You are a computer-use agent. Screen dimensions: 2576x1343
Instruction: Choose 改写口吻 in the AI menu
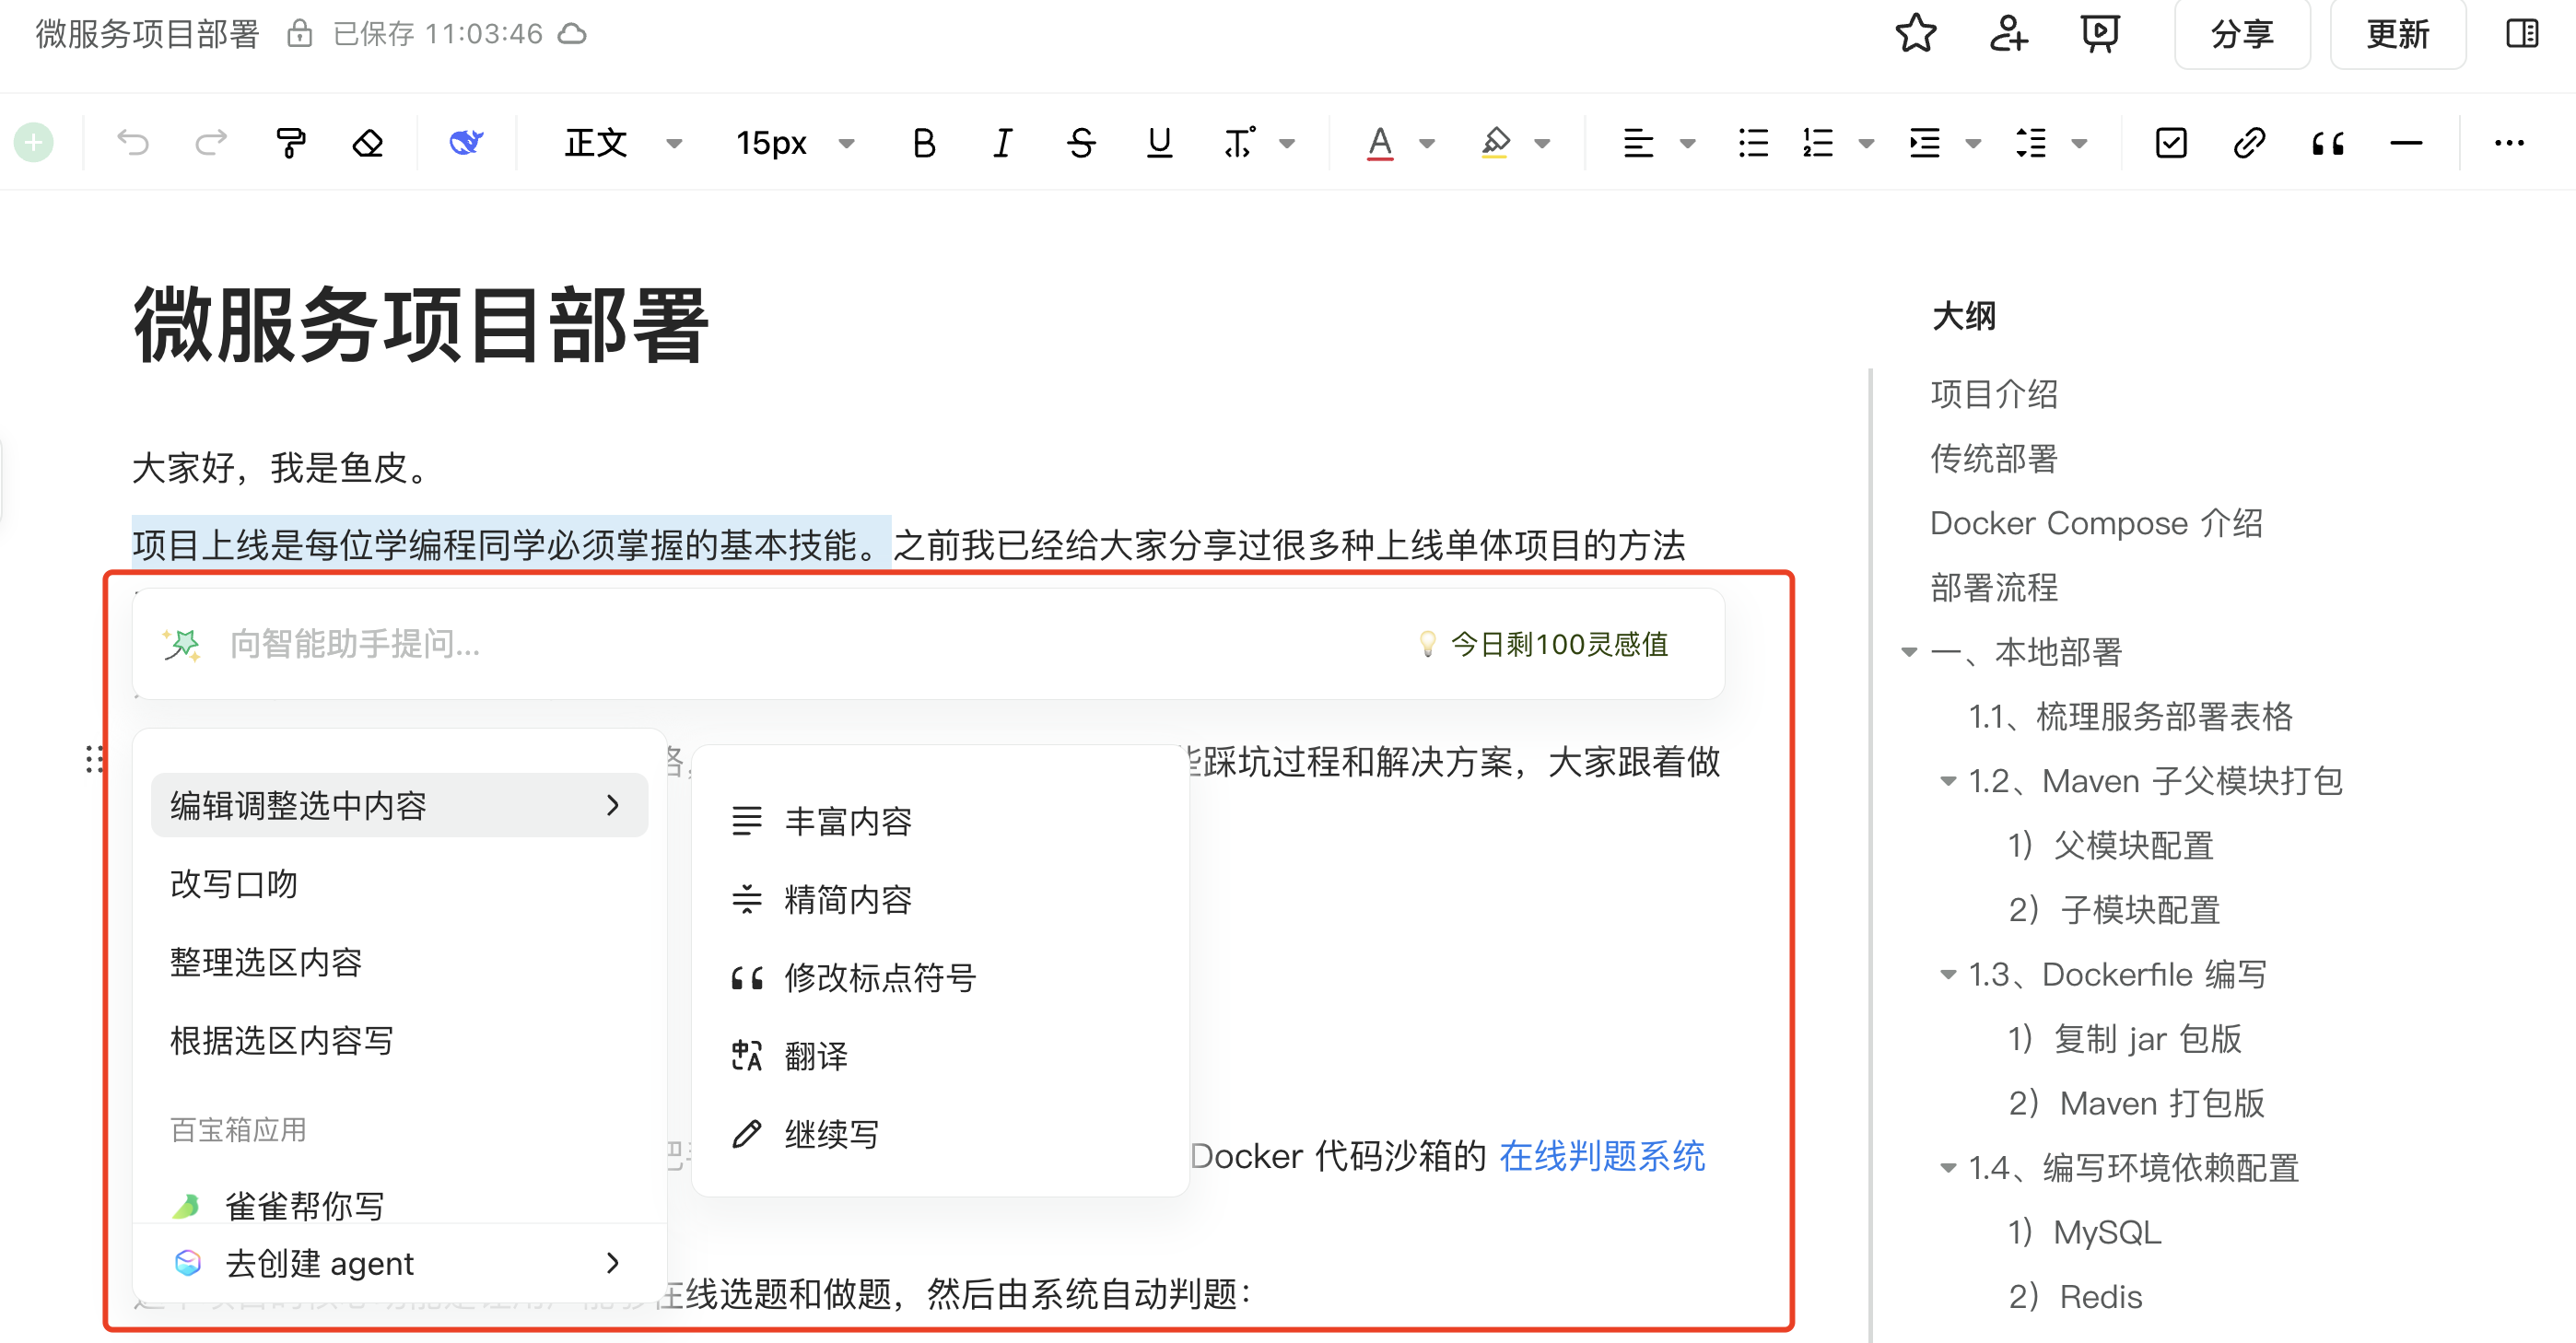[x=234, y=884]
